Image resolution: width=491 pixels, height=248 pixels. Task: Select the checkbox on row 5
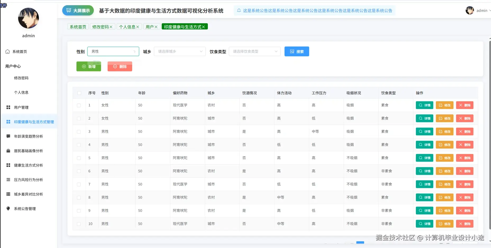(79, 158)
